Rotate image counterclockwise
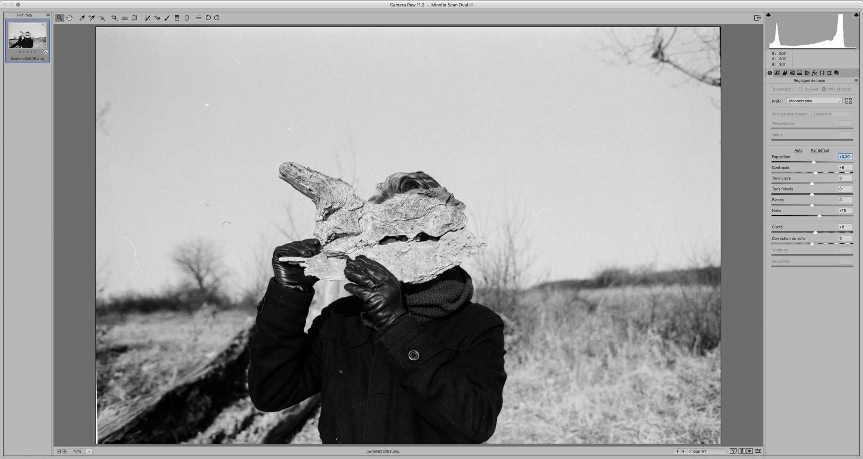The height and width of the screenshot is (459, 863). pos(208,18)
